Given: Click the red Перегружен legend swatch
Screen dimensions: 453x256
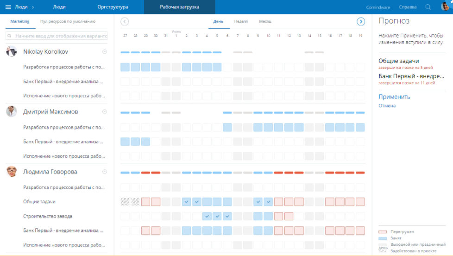Looking at the screenshot, I should click(x=383, y=231).
